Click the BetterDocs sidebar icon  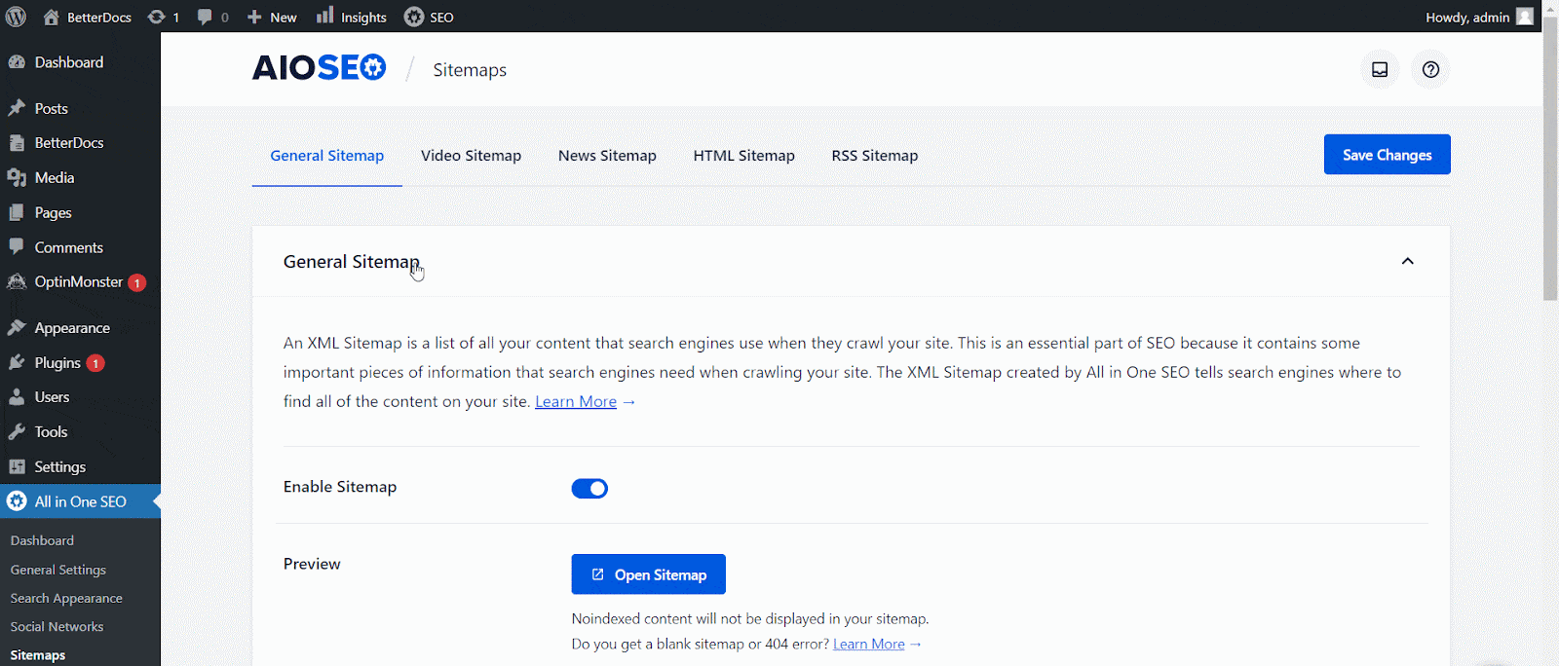pyautogui.click(x=17, y=143)
